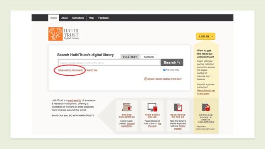This screenshot has height=149, width=265.
Task: Open the Search tips link
Action: (x=92, y=70)
